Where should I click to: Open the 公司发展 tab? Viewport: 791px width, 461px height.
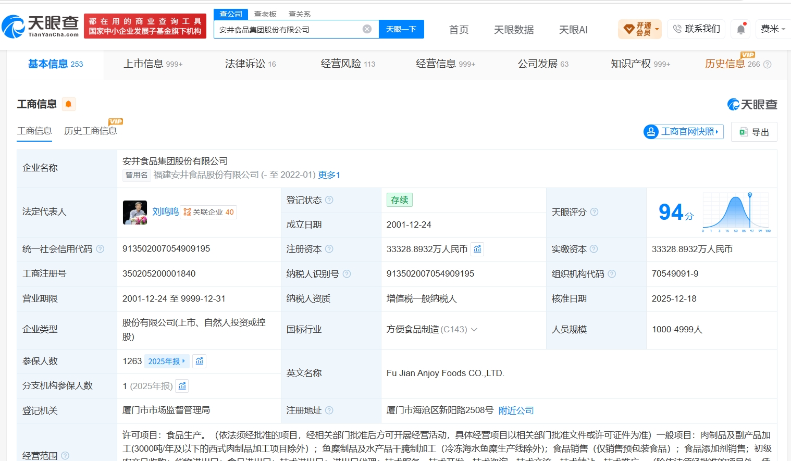point(543,64)
